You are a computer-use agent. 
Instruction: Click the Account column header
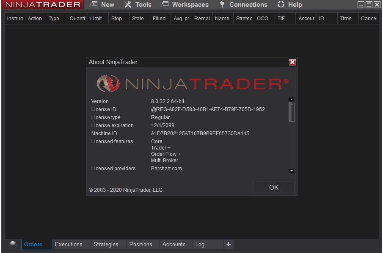click(x=306, y=19)
